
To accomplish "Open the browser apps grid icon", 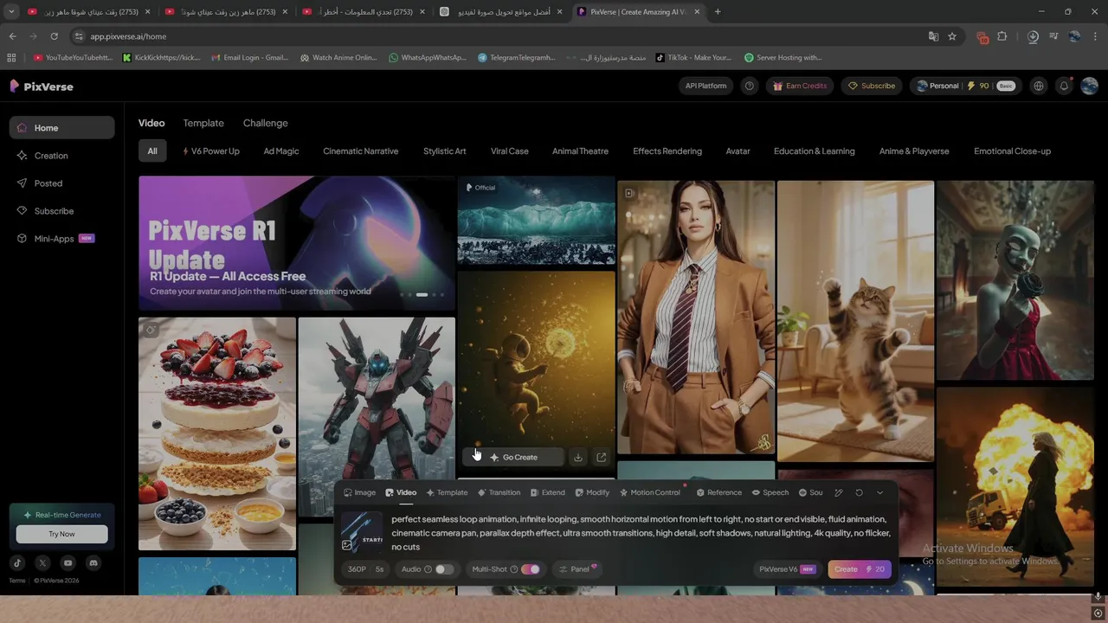I will coord(11,57).
